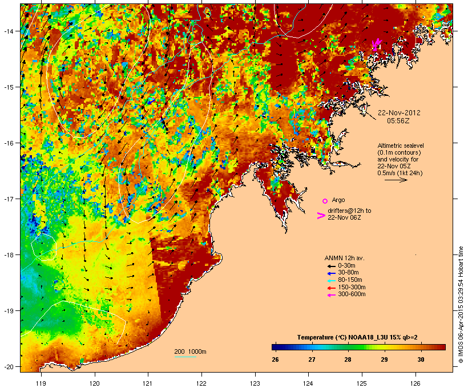Click the date label 22-Nov-2012
468x388 pixels.
coord(399,113)
